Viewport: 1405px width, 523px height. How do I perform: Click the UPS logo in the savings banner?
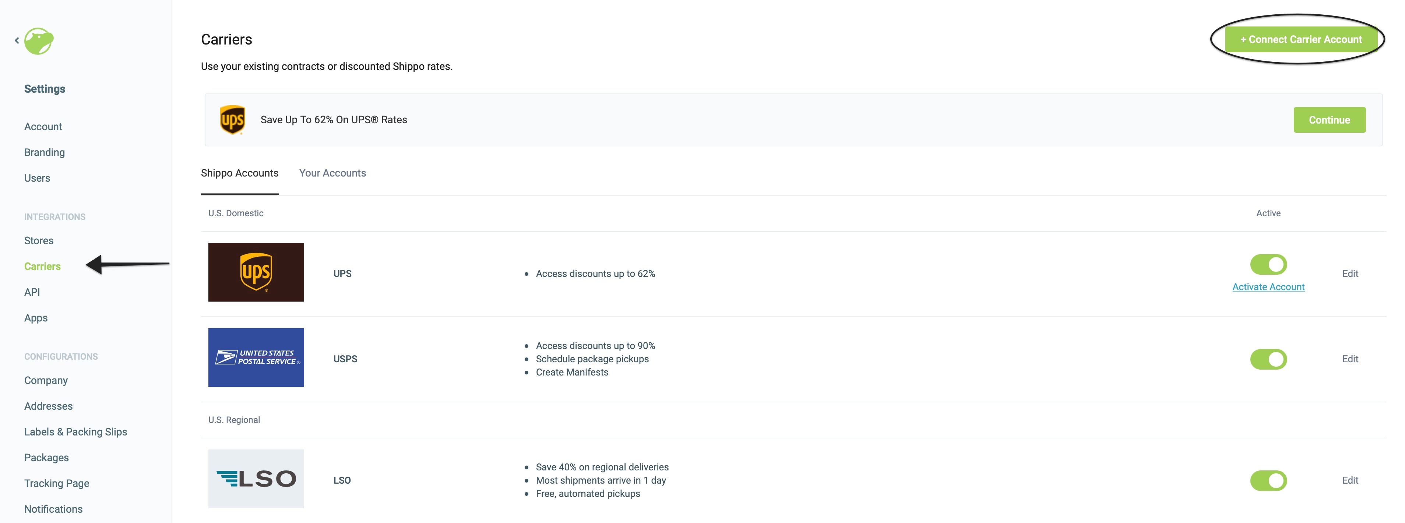[x=232, y=120]
